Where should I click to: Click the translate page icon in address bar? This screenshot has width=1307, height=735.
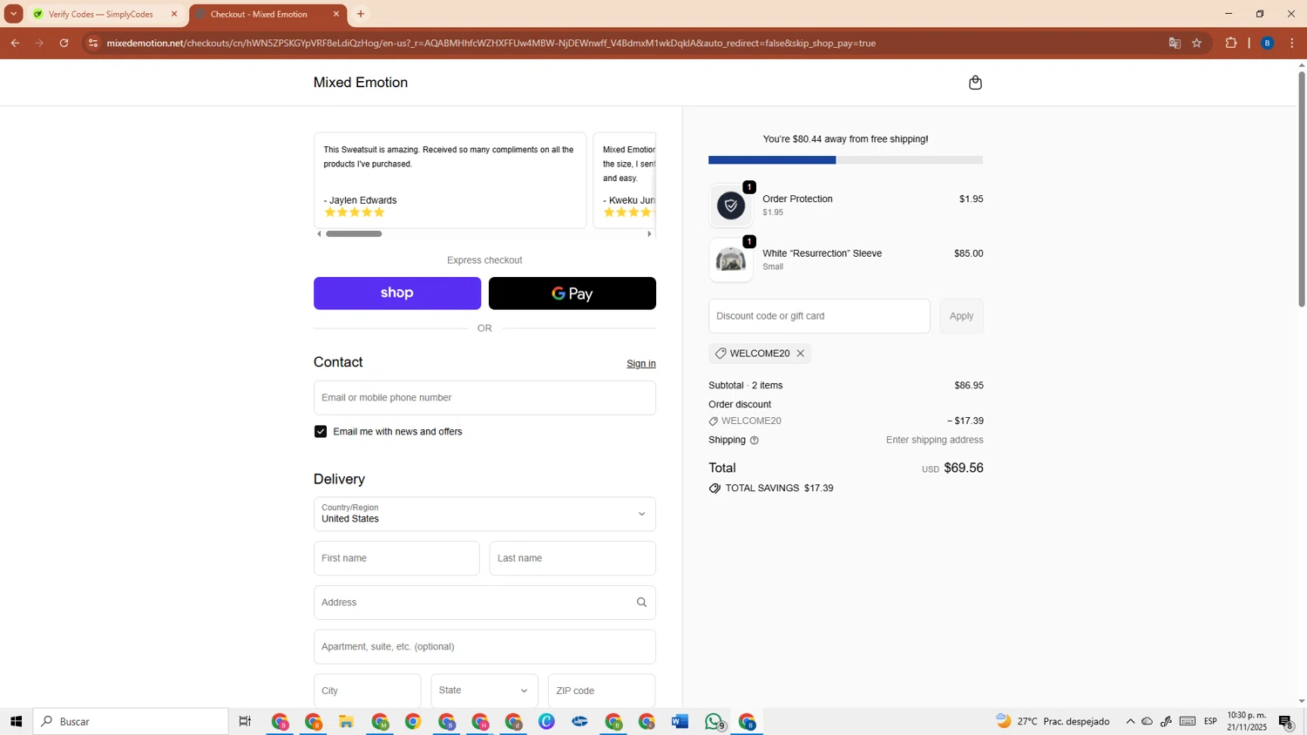pyautogui.click(x=1175, y=43)
